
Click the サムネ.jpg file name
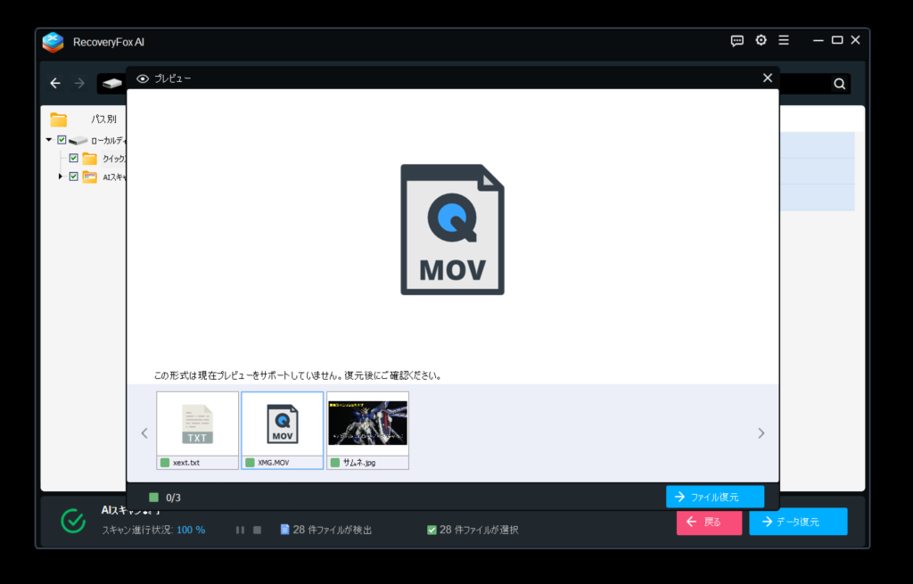[359, 463]
